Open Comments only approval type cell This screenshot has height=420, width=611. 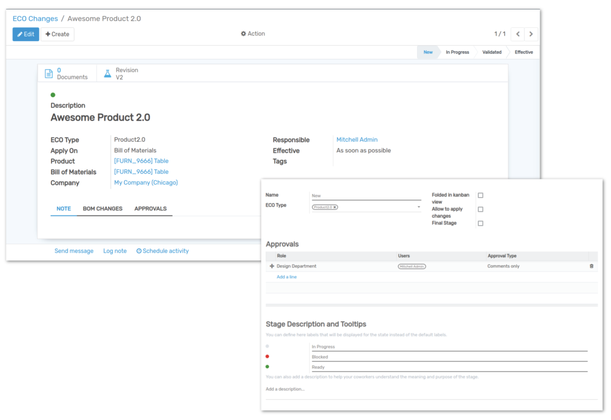[504, 266]
